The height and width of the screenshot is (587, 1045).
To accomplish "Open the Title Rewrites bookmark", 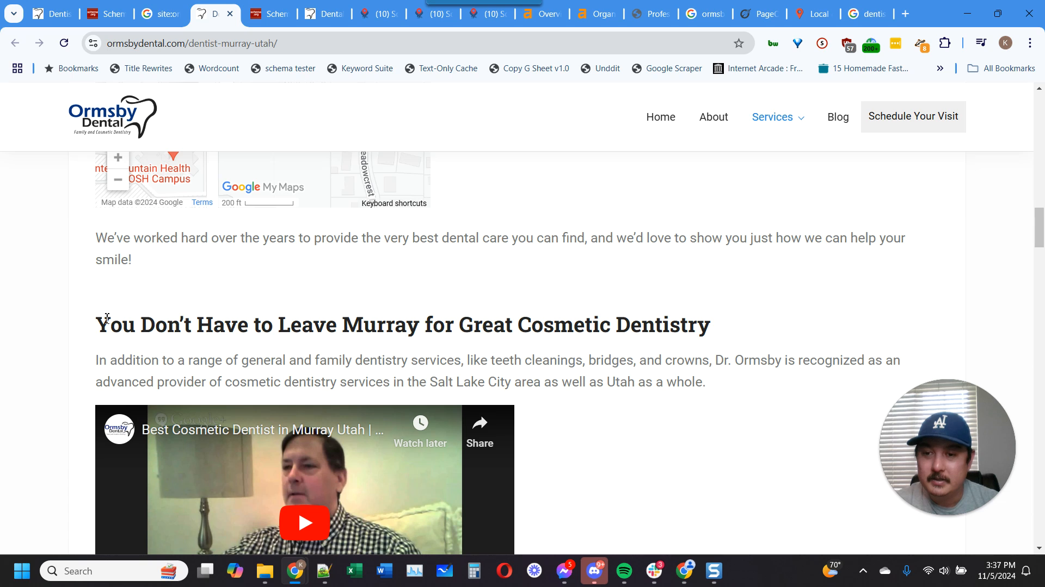I will pyautogui.click(x=141, y=68).
